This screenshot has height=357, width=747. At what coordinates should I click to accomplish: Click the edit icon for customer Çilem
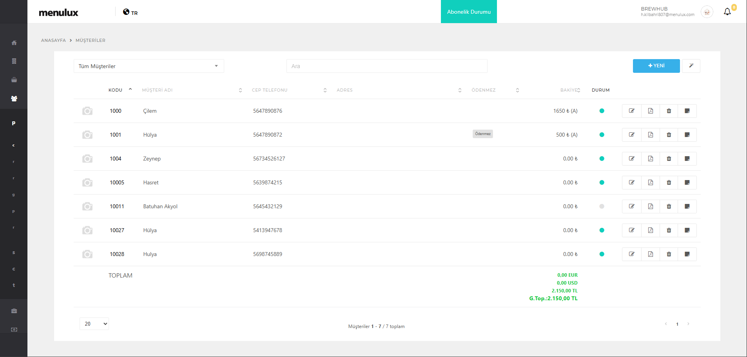pyautogui.click(x=631, y=111)
